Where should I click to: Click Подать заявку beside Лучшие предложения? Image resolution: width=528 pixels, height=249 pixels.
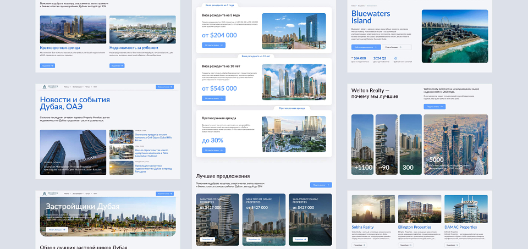pos(321,185)
